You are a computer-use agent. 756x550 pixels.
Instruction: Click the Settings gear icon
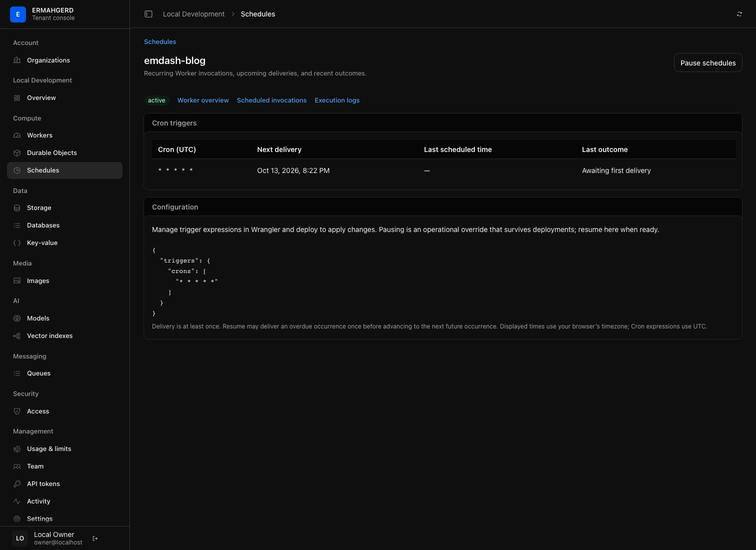17,519
